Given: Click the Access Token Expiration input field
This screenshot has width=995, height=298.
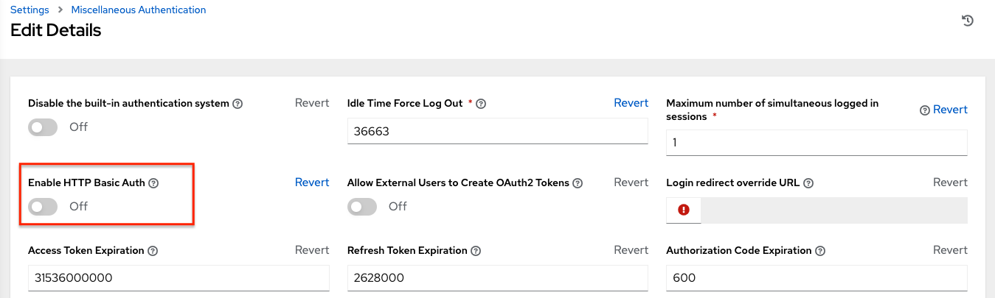Looking at the screenshot, I should click(x=178, y=278).
